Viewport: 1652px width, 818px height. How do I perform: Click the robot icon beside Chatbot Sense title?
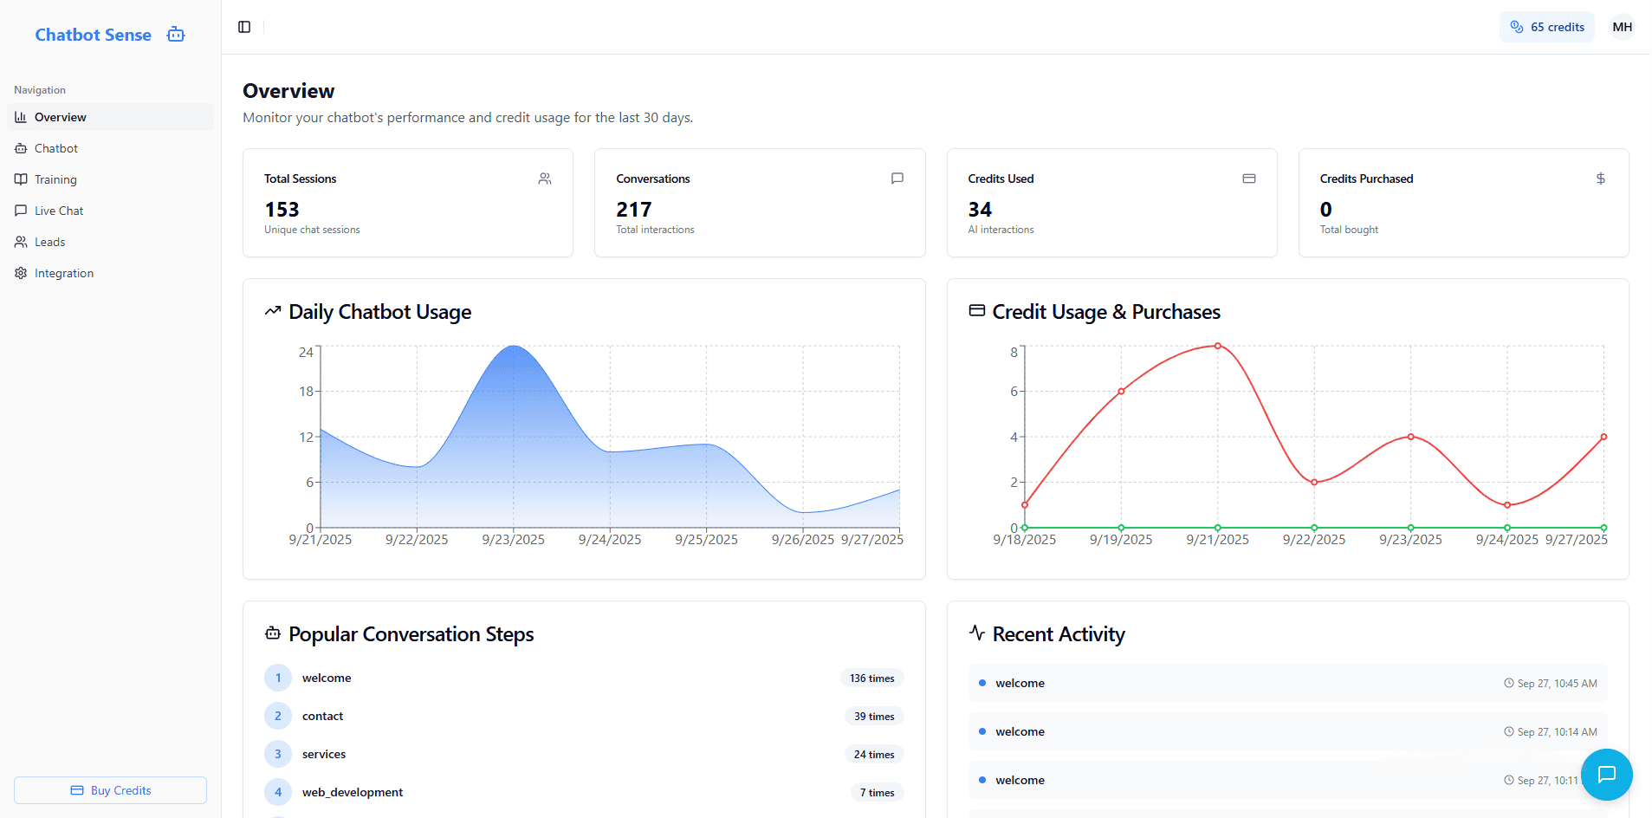pos(175,34)
